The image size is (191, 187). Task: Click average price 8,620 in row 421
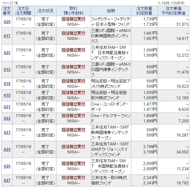click(183, 109)
